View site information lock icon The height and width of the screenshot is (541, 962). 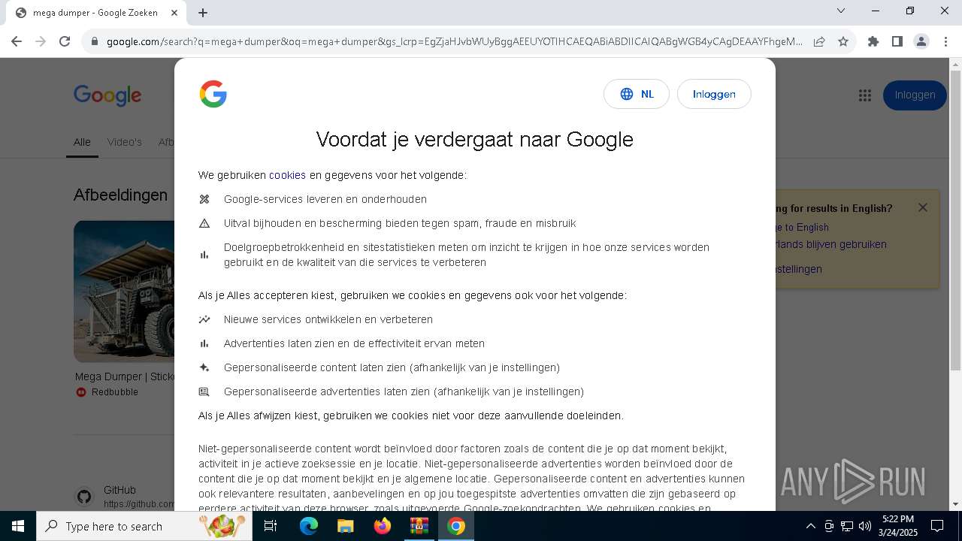[95, 42]
